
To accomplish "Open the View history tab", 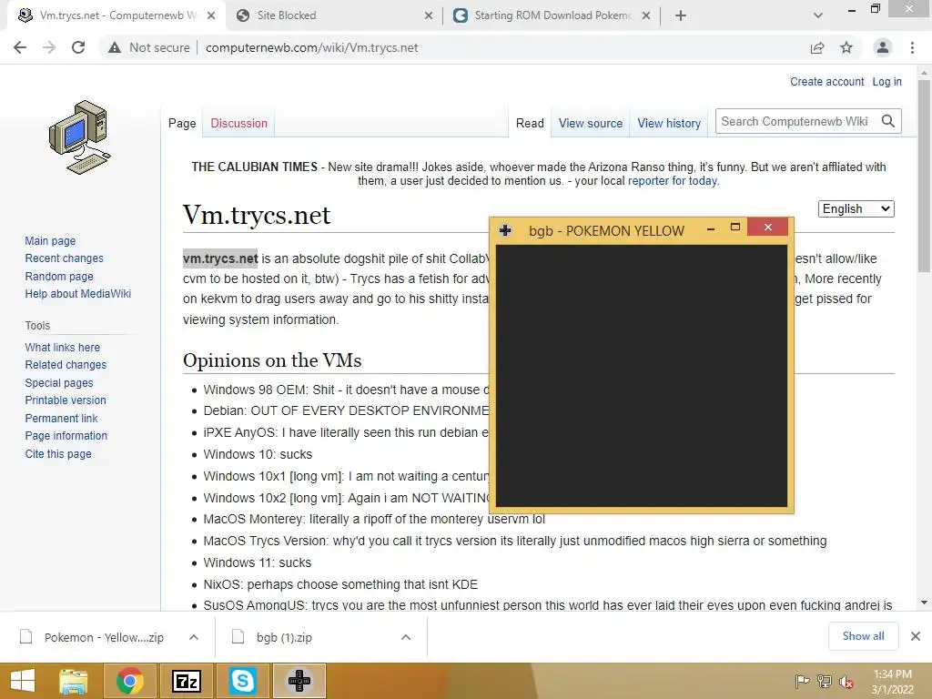I will [x=669, y=123].
